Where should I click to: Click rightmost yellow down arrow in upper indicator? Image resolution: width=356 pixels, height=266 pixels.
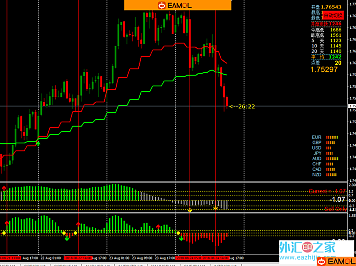coord(215,208)
